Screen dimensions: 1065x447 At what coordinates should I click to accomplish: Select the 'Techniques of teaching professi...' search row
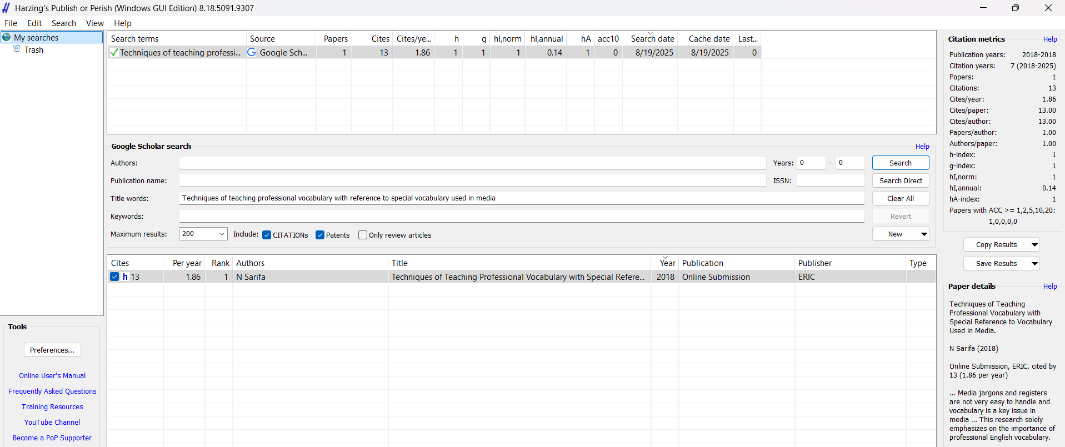coord(434,53)
